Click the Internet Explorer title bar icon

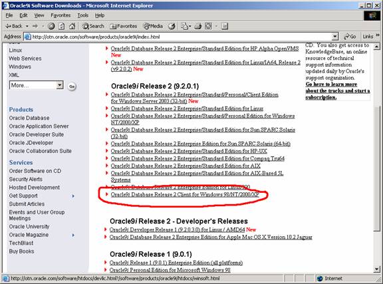(5, 5)
